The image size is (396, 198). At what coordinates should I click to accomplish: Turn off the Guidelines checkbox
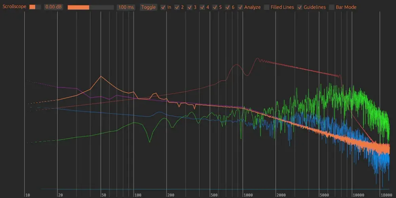[x=300, y=7]
